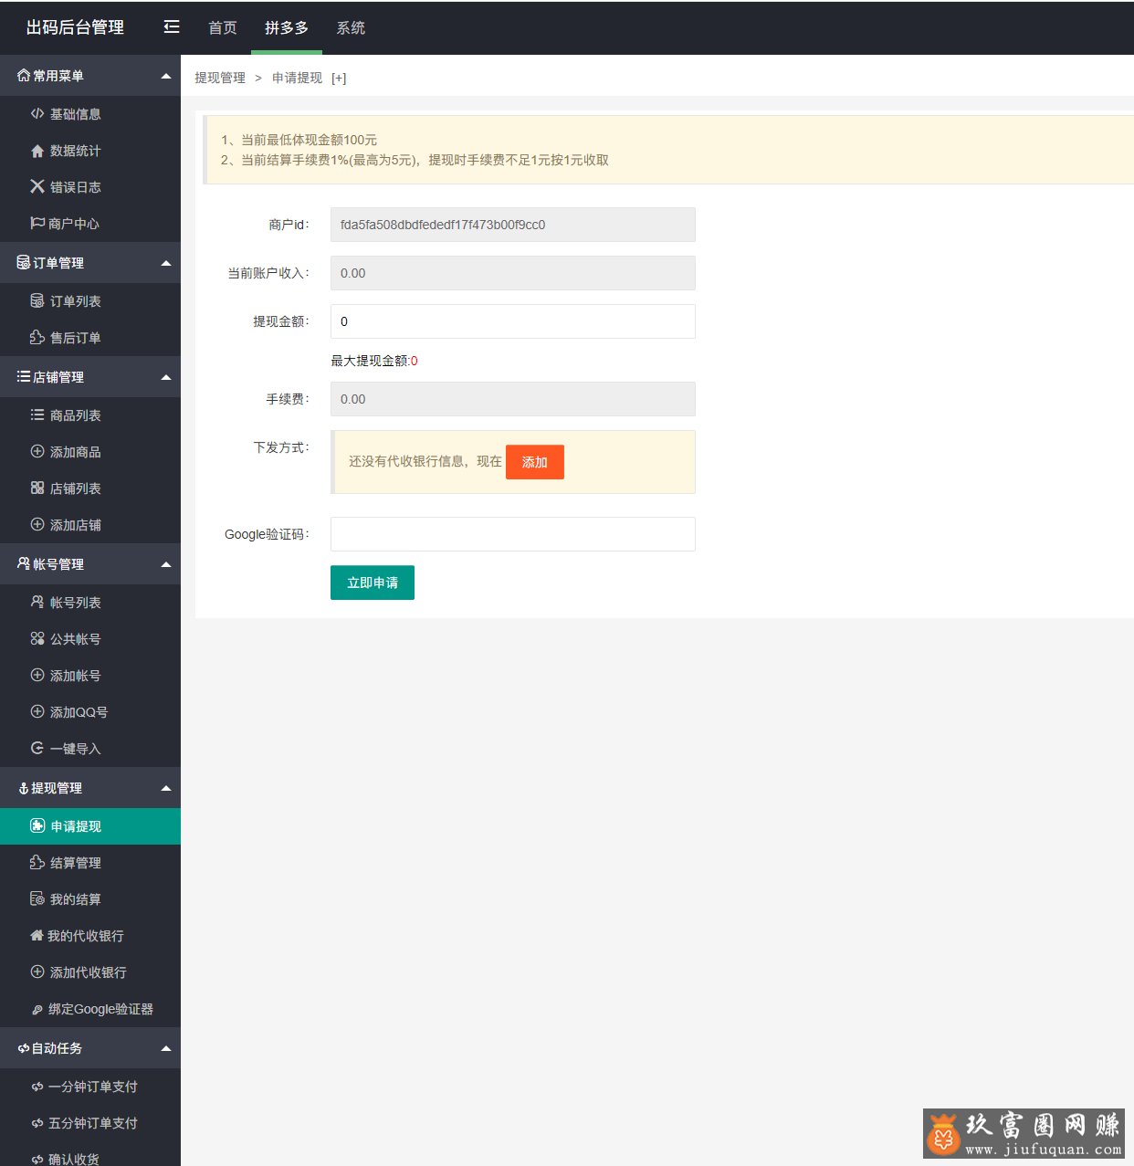Screen dimensions: 1134x1166
Task: Click the flag icon next to 商户中心
Action: (x=37, y=223)
